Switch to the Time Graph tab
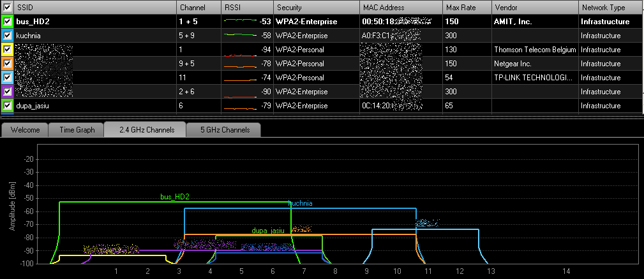 (77, 130)
